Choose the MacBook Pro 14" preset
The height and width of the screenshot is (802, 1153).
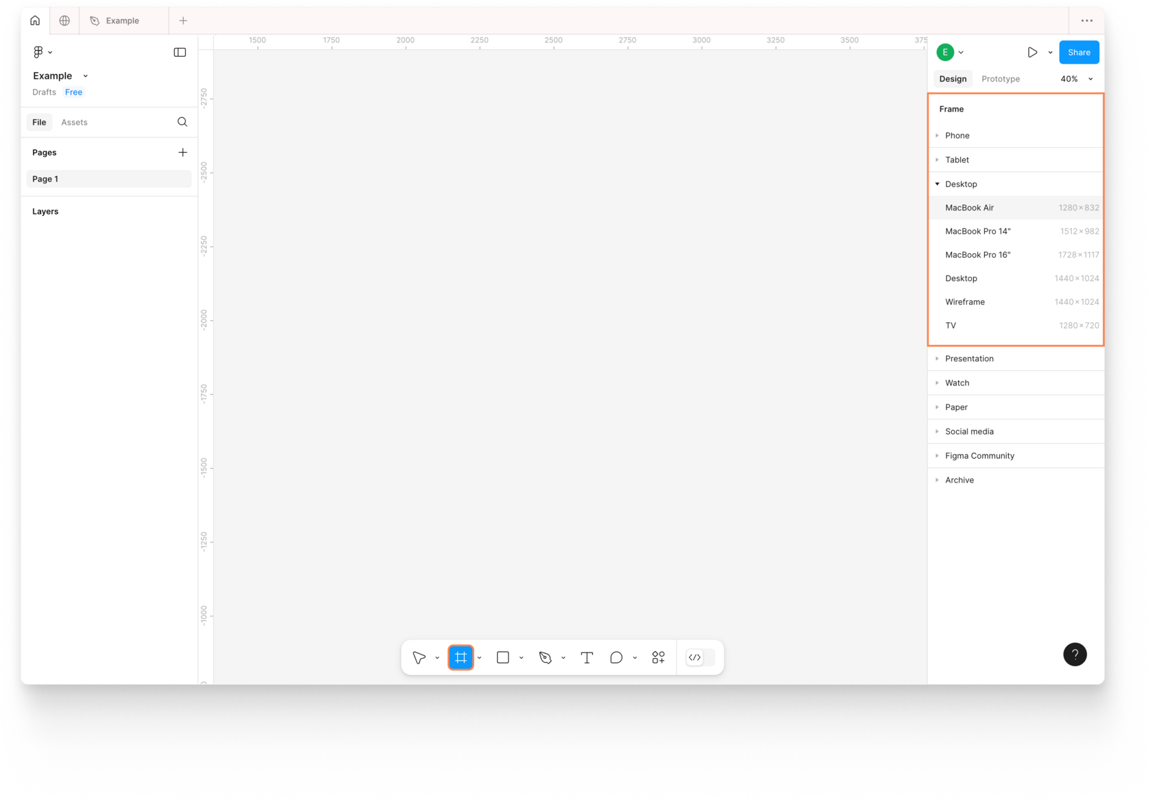click(1016, 231)
